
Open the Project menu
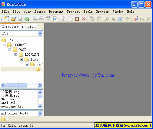[x=73, y=12]
